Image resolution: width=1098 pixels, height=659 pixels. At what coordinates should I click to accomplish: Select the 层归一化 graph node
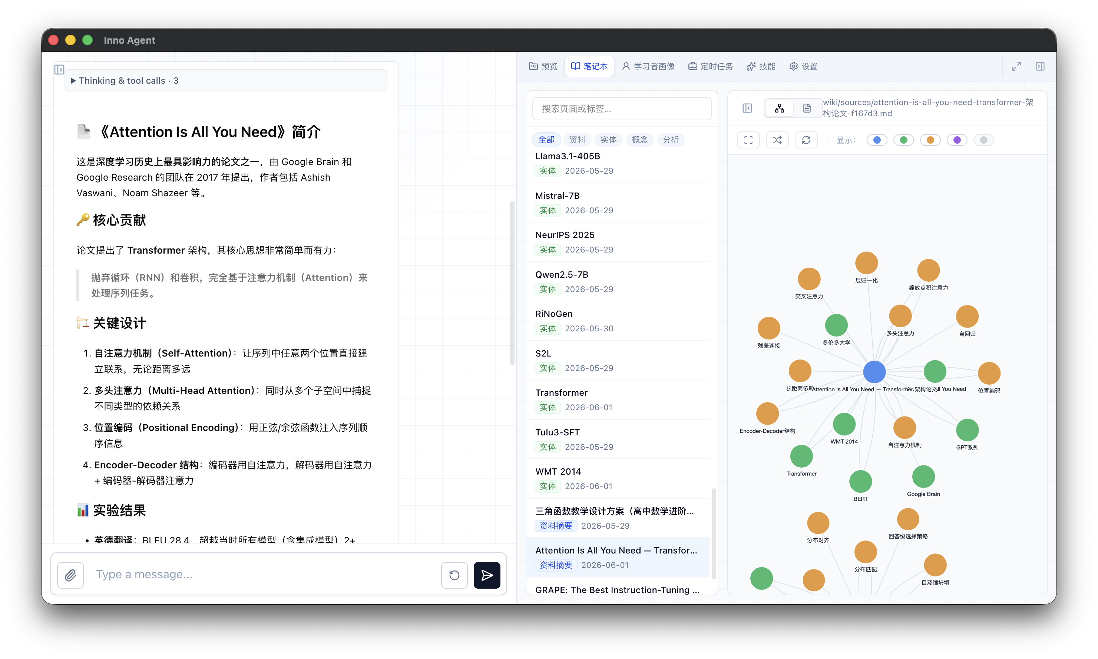[x=866, y=263]
